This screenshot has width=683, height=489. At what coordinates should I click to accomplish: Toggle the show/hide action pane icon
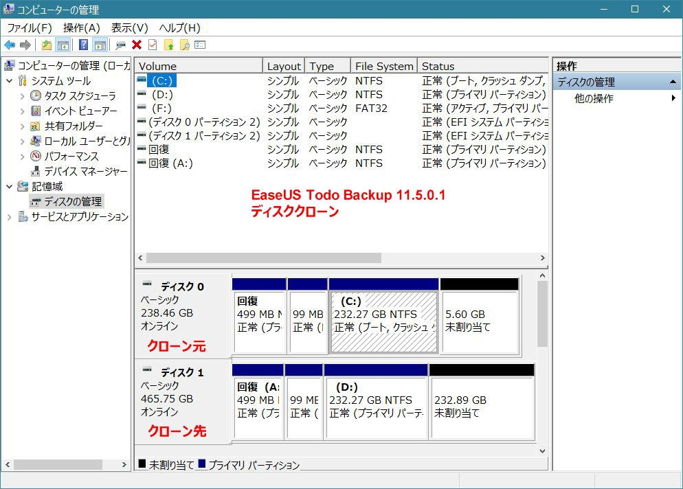tap(100, 45)
